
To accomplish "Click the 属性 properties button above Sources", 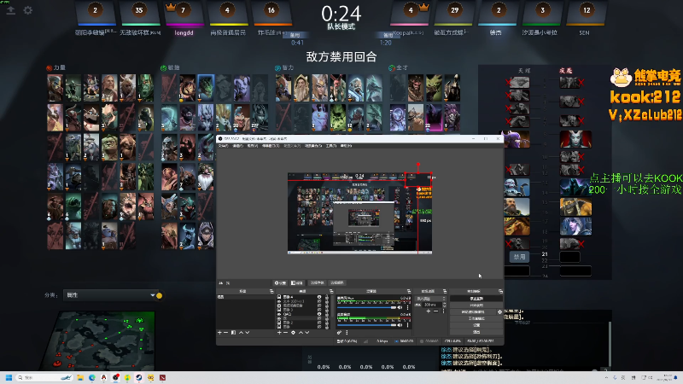I will [x=281, y=283].
